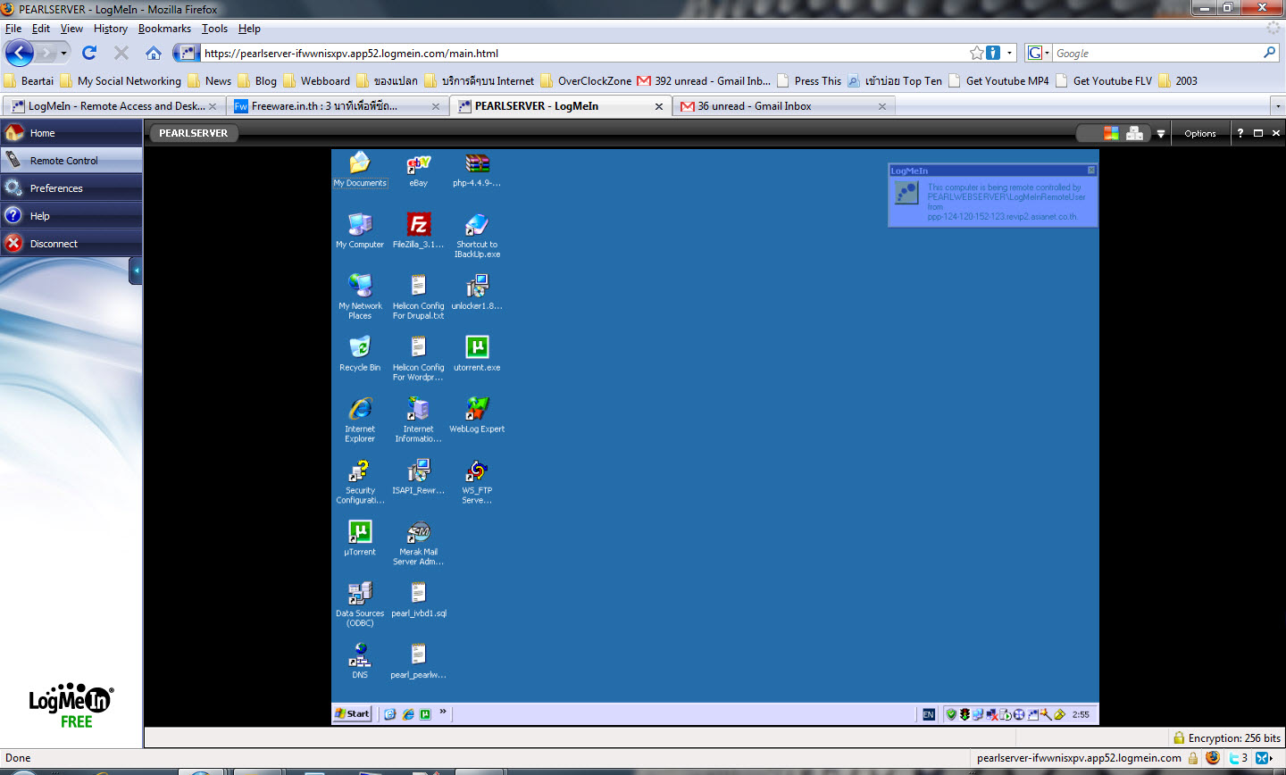Open Get Youtube MP4 bookmark
The width and height of the screenshot is (1286, 775).
point(998,80)
